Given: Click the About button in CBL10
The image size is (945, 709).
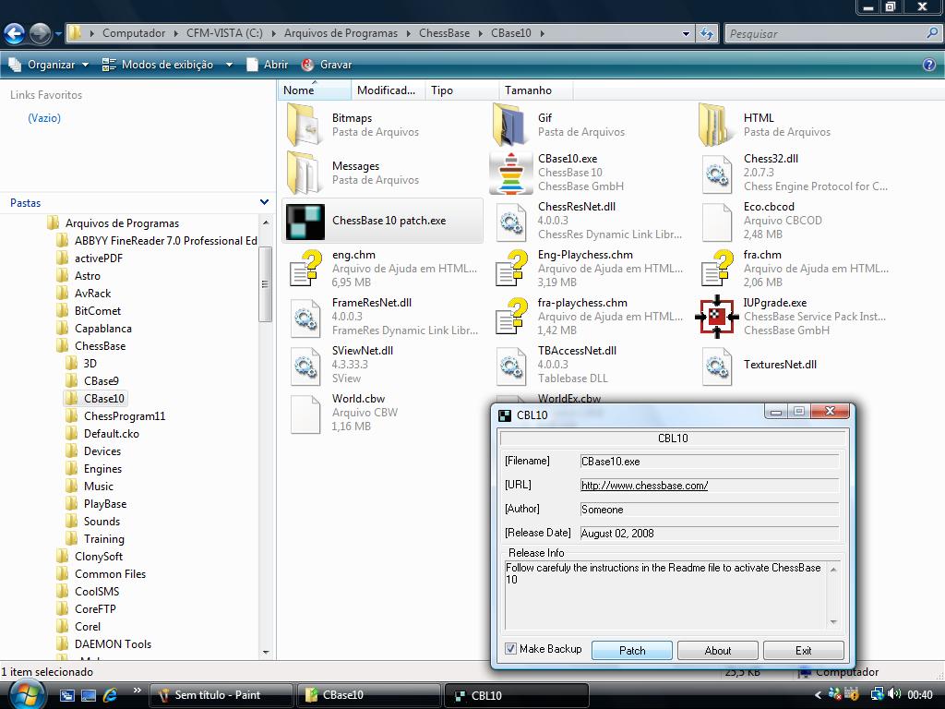Looking at the screenshot, I should coord(718,651).
